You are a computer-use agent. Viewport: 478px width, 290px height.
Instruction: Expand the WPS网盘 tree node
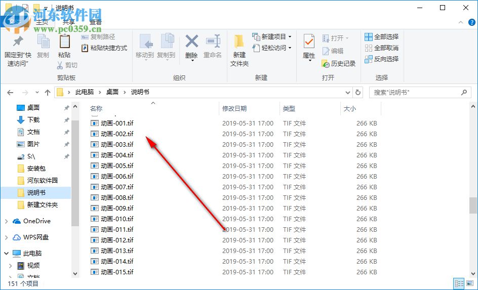coord(7,237)
